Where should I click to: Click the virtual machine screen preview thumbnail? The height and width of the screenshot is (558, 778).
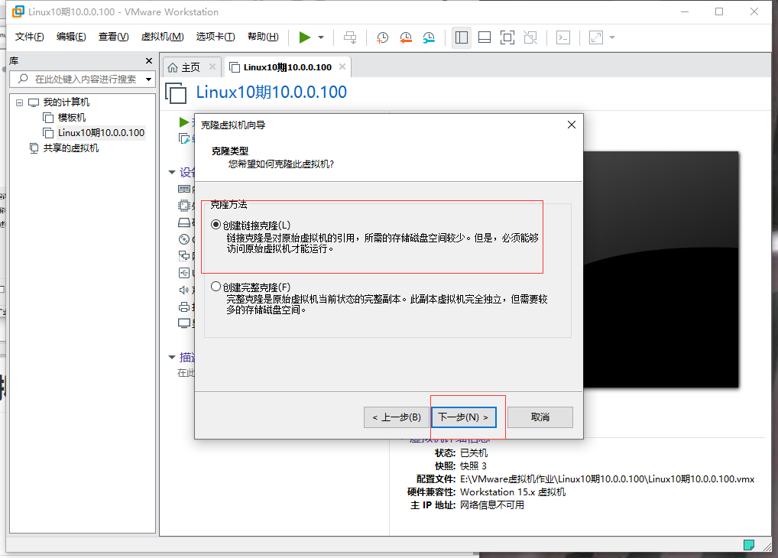(661, 270)
